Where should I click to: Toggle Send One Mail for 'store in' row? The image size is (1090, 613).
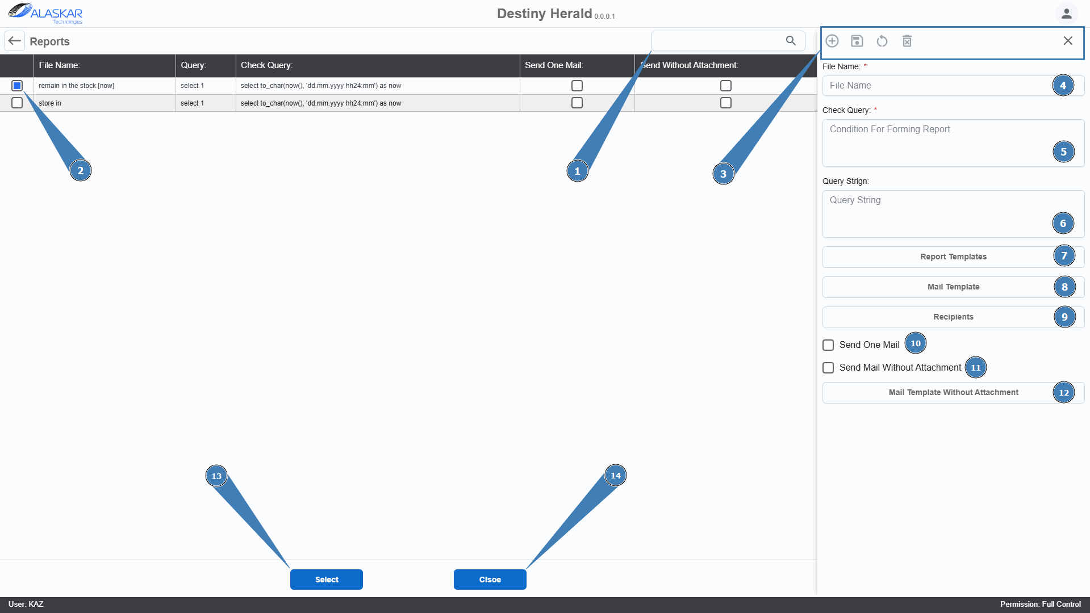point(577,103)
